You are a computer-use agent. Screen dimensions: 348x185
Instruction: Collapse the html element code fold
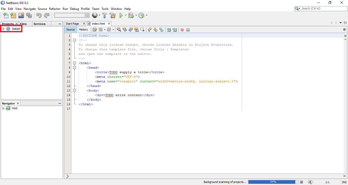(74, 63)
